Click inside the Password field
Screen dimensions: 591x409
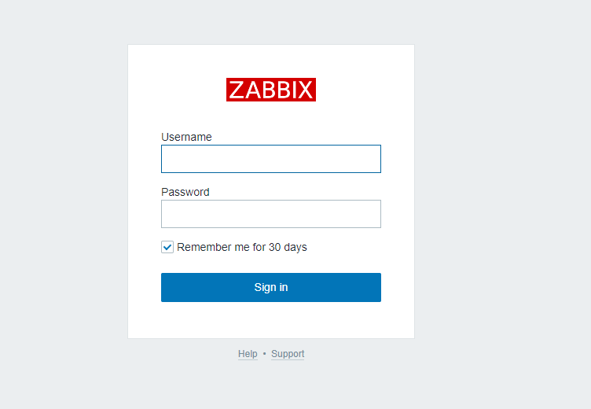click(271, 214)
